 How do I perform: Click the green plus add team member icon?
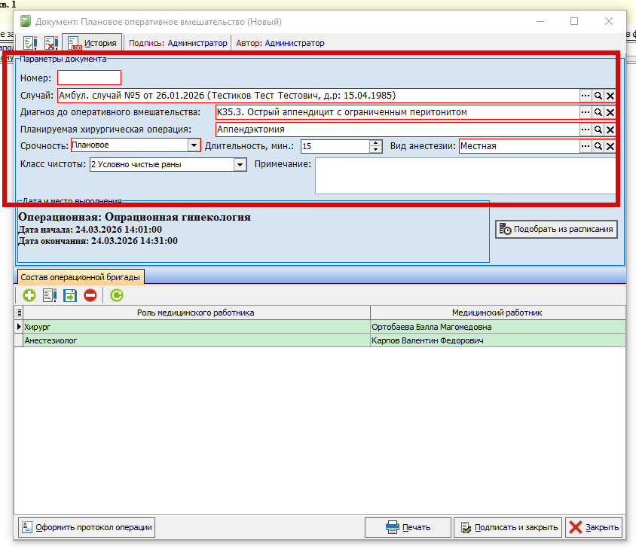pos(29,296)
